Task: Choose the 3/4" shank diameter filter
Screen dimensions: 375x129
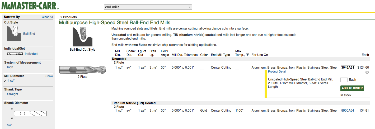Action: [10, 125]
